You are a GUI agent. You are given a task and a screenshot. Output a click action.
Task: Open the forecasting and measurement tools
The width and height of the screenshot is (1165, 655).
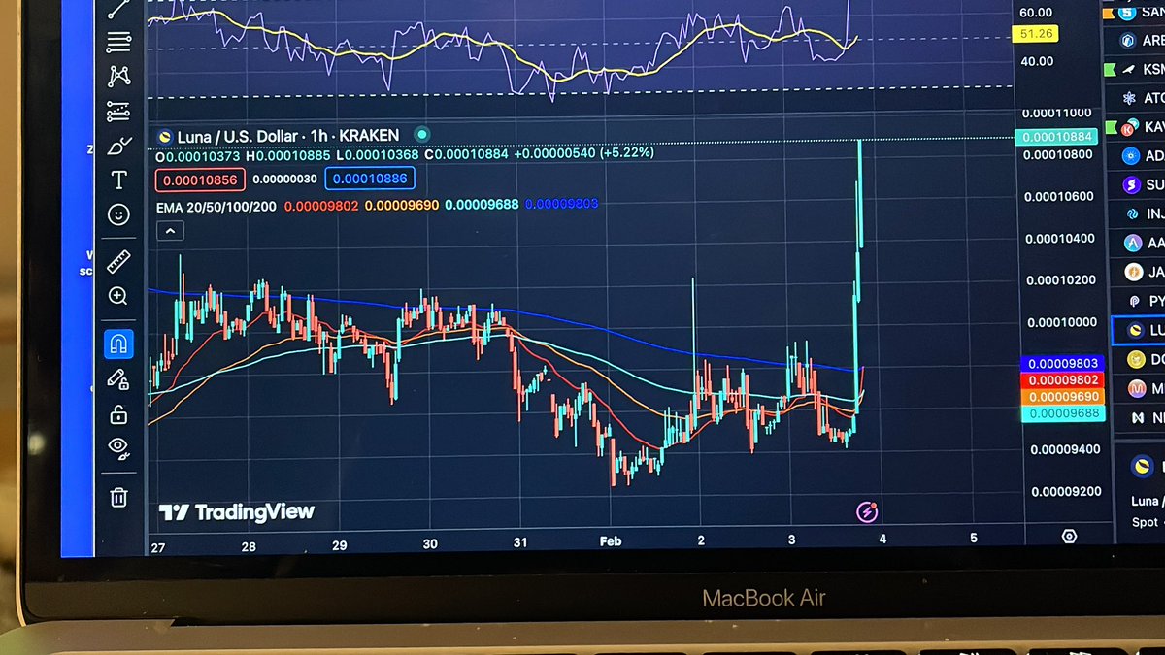coord(117,111)
